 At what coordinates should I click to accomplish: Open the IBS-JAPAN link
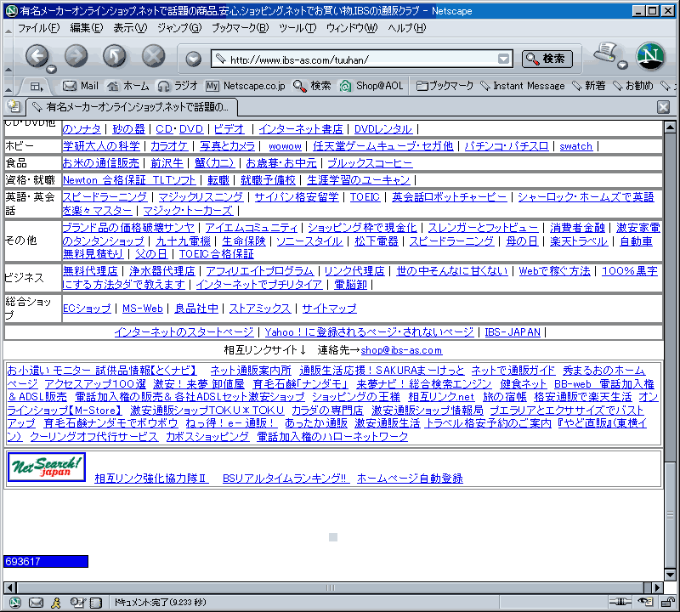coord(513,332)
